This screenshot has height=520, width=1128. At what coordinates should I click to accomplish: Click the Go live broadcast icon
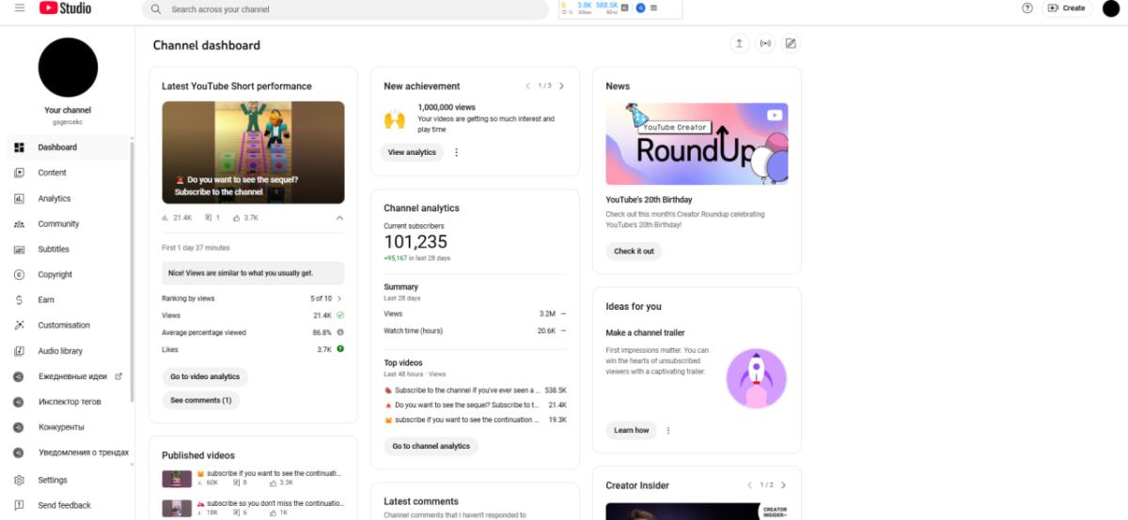click(x=765, y=43)
